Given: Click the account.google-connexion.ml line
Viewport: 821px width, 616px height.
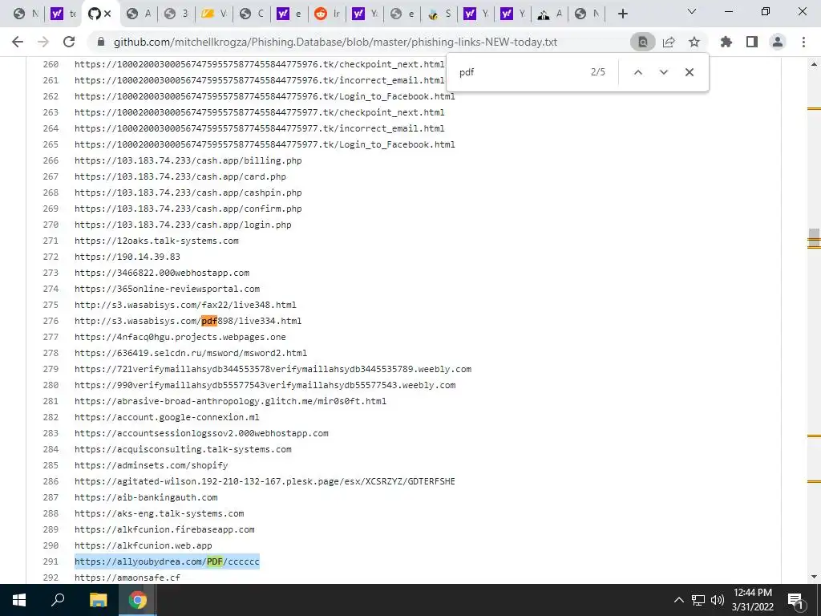Looking at the screenshot, I should [167, 417].
